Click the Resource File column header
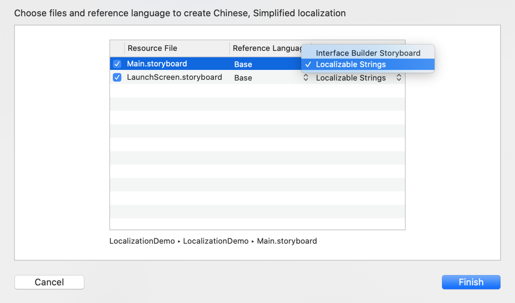Screen dimensions: 515x303 [152, 48]
